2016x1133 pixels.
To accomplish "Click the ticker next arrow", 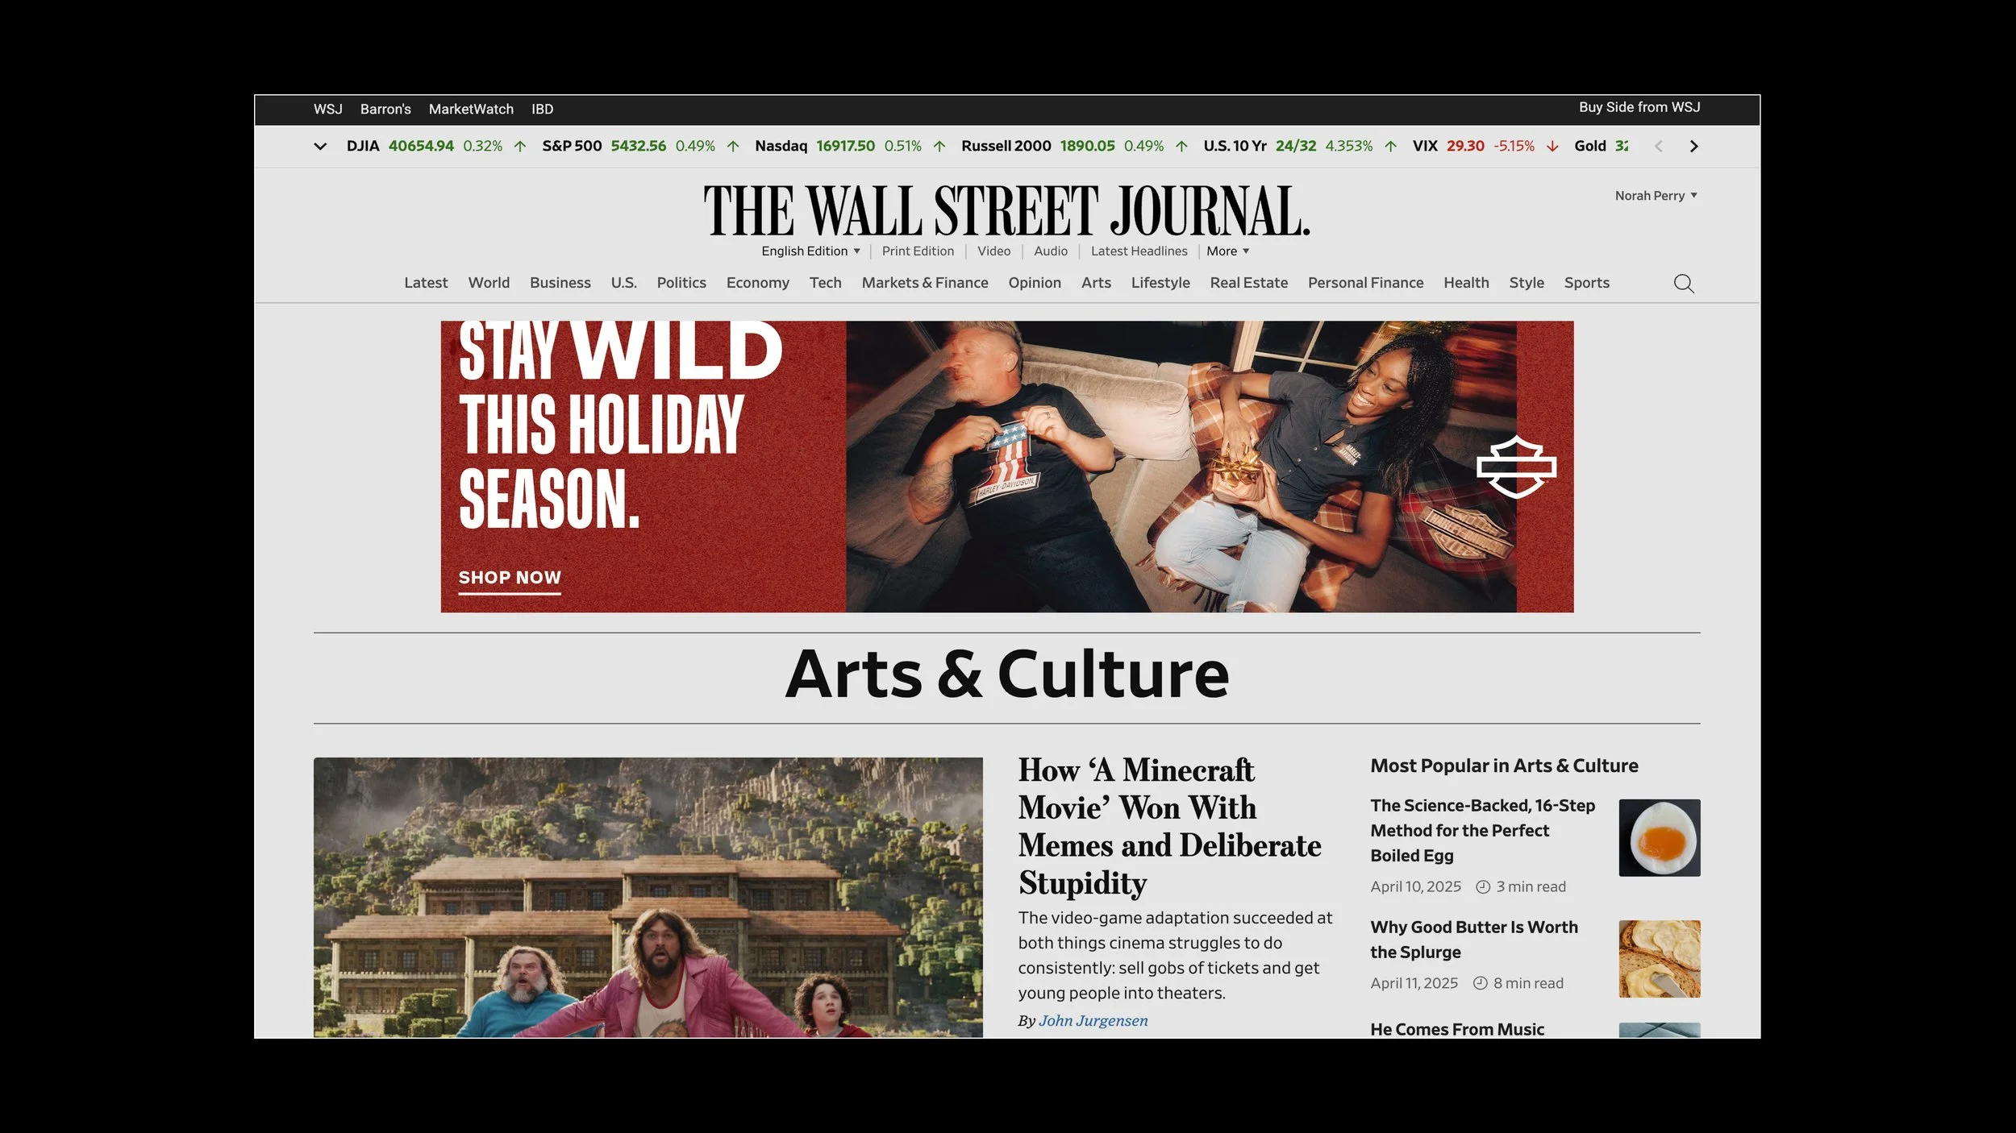I will coord(1693,147).
